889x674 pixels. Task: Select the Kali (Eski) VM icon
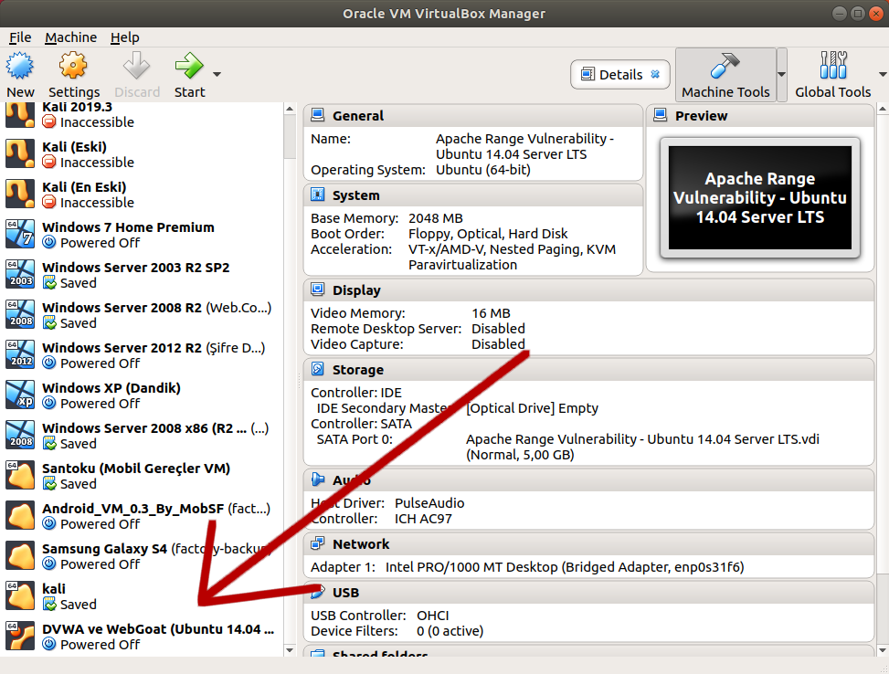(x=20, y=154)
